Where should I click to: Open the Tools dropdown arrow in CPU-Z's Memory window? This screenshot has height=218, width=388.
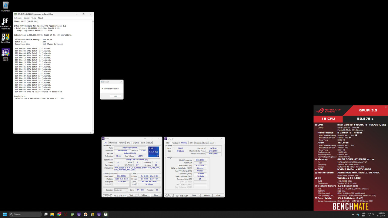pyautogui.click(x=199, y=195)
